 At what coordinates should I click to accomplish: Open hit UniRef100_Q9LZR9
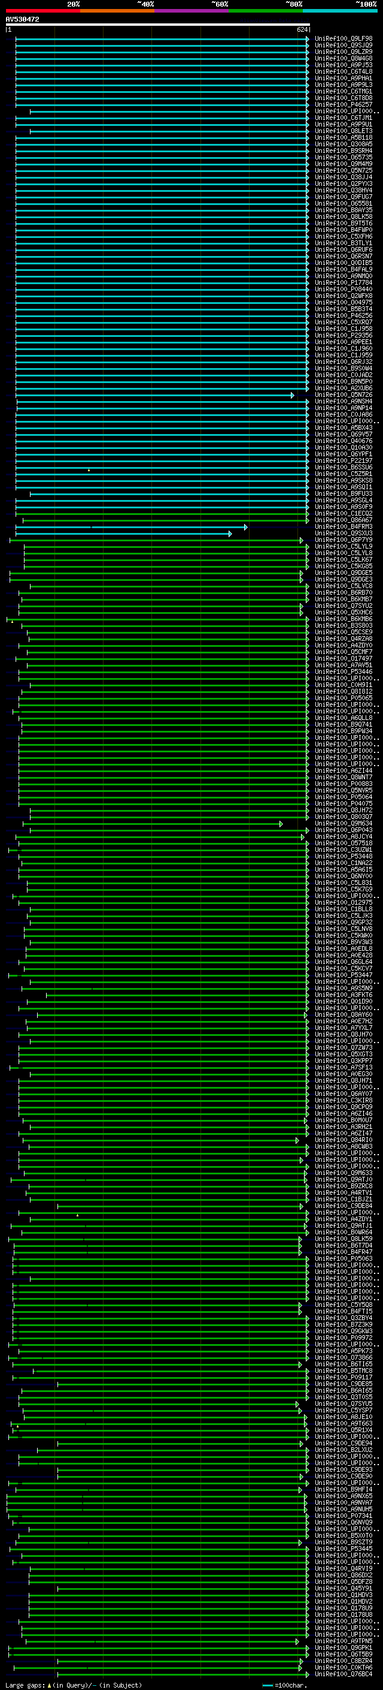click(x=344, y=52)
